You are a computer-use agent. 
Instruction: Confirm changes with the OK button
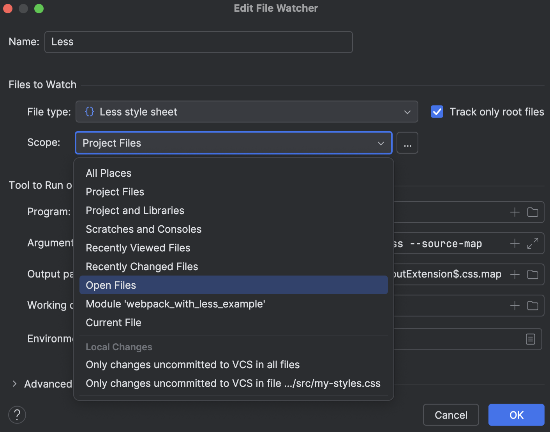pyautogui.click(x=516, y=415)
